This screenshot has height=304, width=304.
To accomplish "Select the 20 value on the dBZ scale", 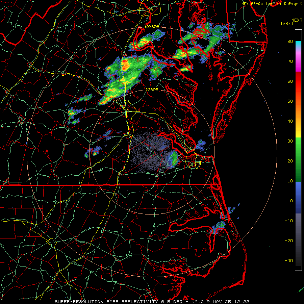I will (x=290, y=161).
